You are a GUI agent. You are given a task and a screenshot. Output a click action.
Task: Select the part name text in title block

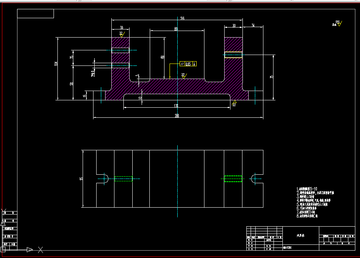pos(301,236)
